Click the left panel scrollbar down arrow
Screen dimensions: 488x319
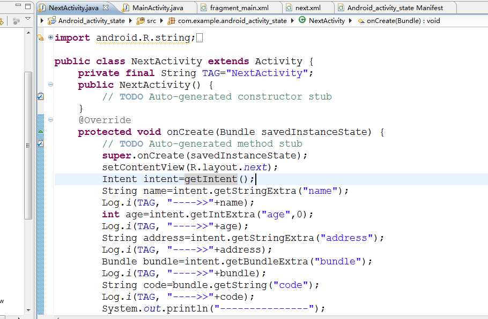point(28,310)
